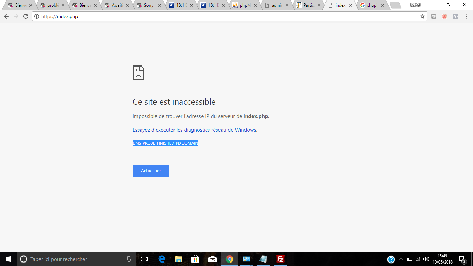The image size is (473, 266).
Task: Open Task View from the taskbar
Action: tap(144, 259)
